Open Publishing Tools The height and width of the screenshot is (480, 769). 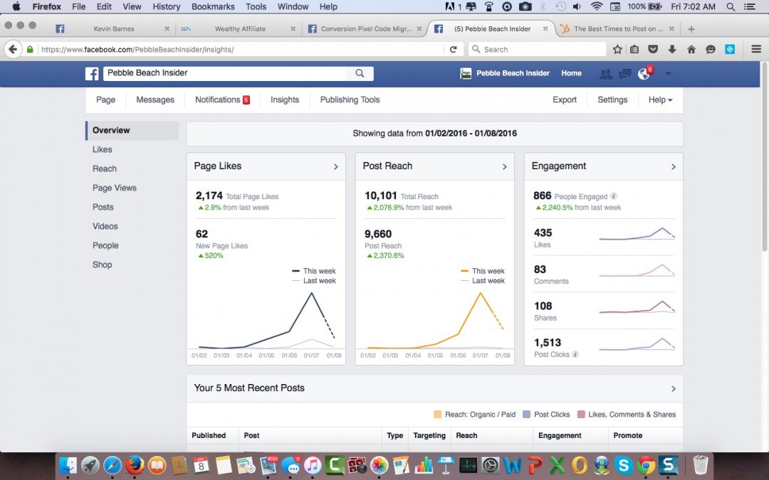350,100
